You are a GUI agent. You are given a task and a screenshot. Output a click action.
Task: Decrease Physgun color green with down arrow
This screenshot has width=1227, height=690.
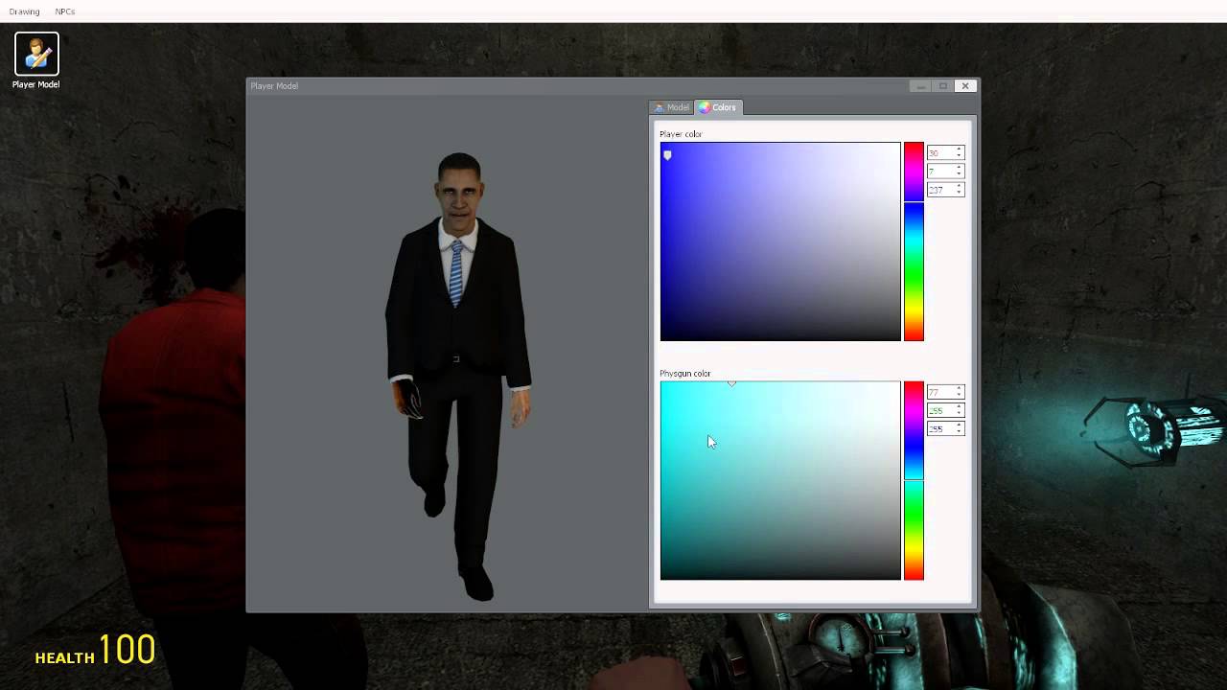point(959,414)
